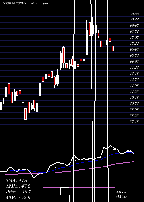Click the Price : 46.7 readout
Image resolution: width=144 pixels, height=202 pixels.
click(x=18, y=192)
